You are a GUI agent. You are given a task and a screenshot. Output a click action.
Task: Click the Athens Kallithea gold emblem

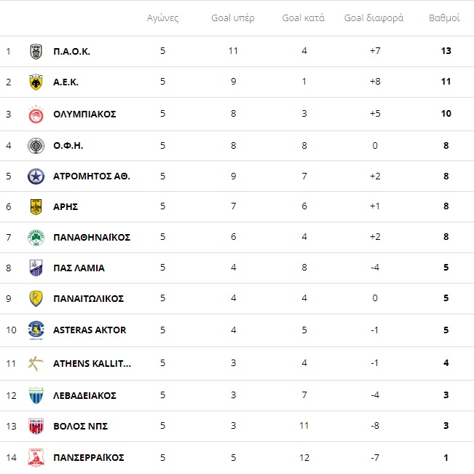coord(36,363)
